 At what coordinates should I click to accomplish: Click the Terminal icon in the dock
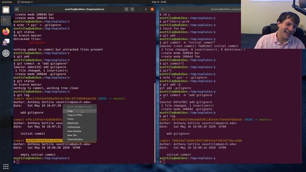pyautogui.click(x=6, y=21)
